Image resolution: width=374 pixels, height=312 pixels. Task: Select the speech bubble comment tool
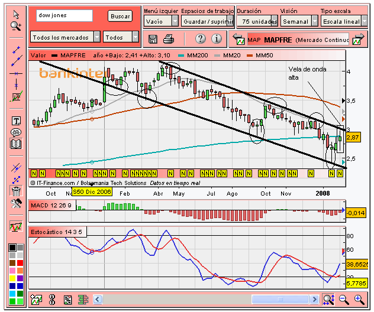tap(16, 132)
